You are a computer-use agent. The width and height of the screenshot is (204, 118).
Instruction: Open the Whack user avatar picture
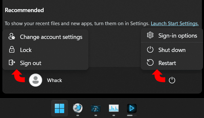point(35,80)
